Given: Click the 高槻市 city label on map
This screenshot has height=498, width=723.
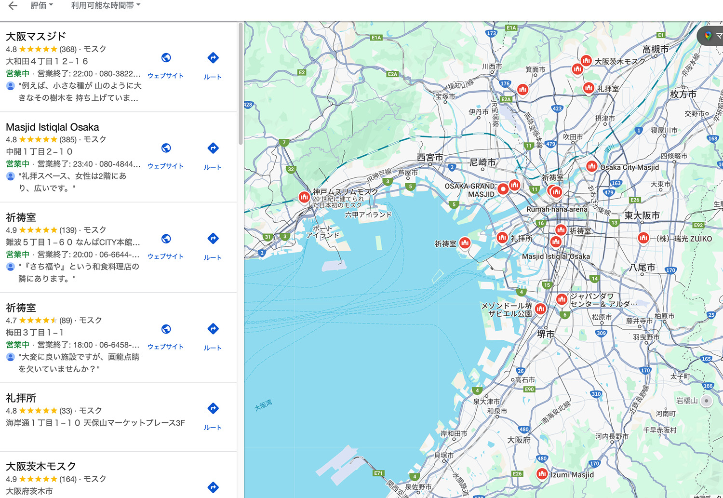Looking at the screenshot, I should [x=656, y=49].
